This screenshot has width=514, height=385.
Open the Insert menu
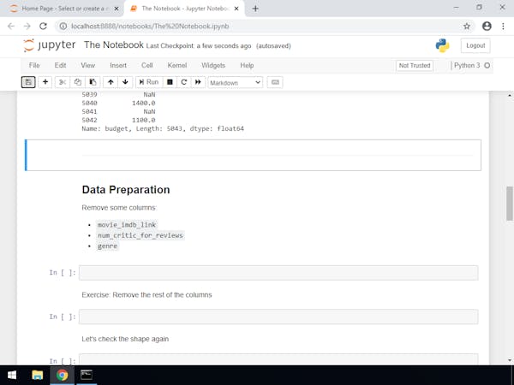tap(118, 66)
